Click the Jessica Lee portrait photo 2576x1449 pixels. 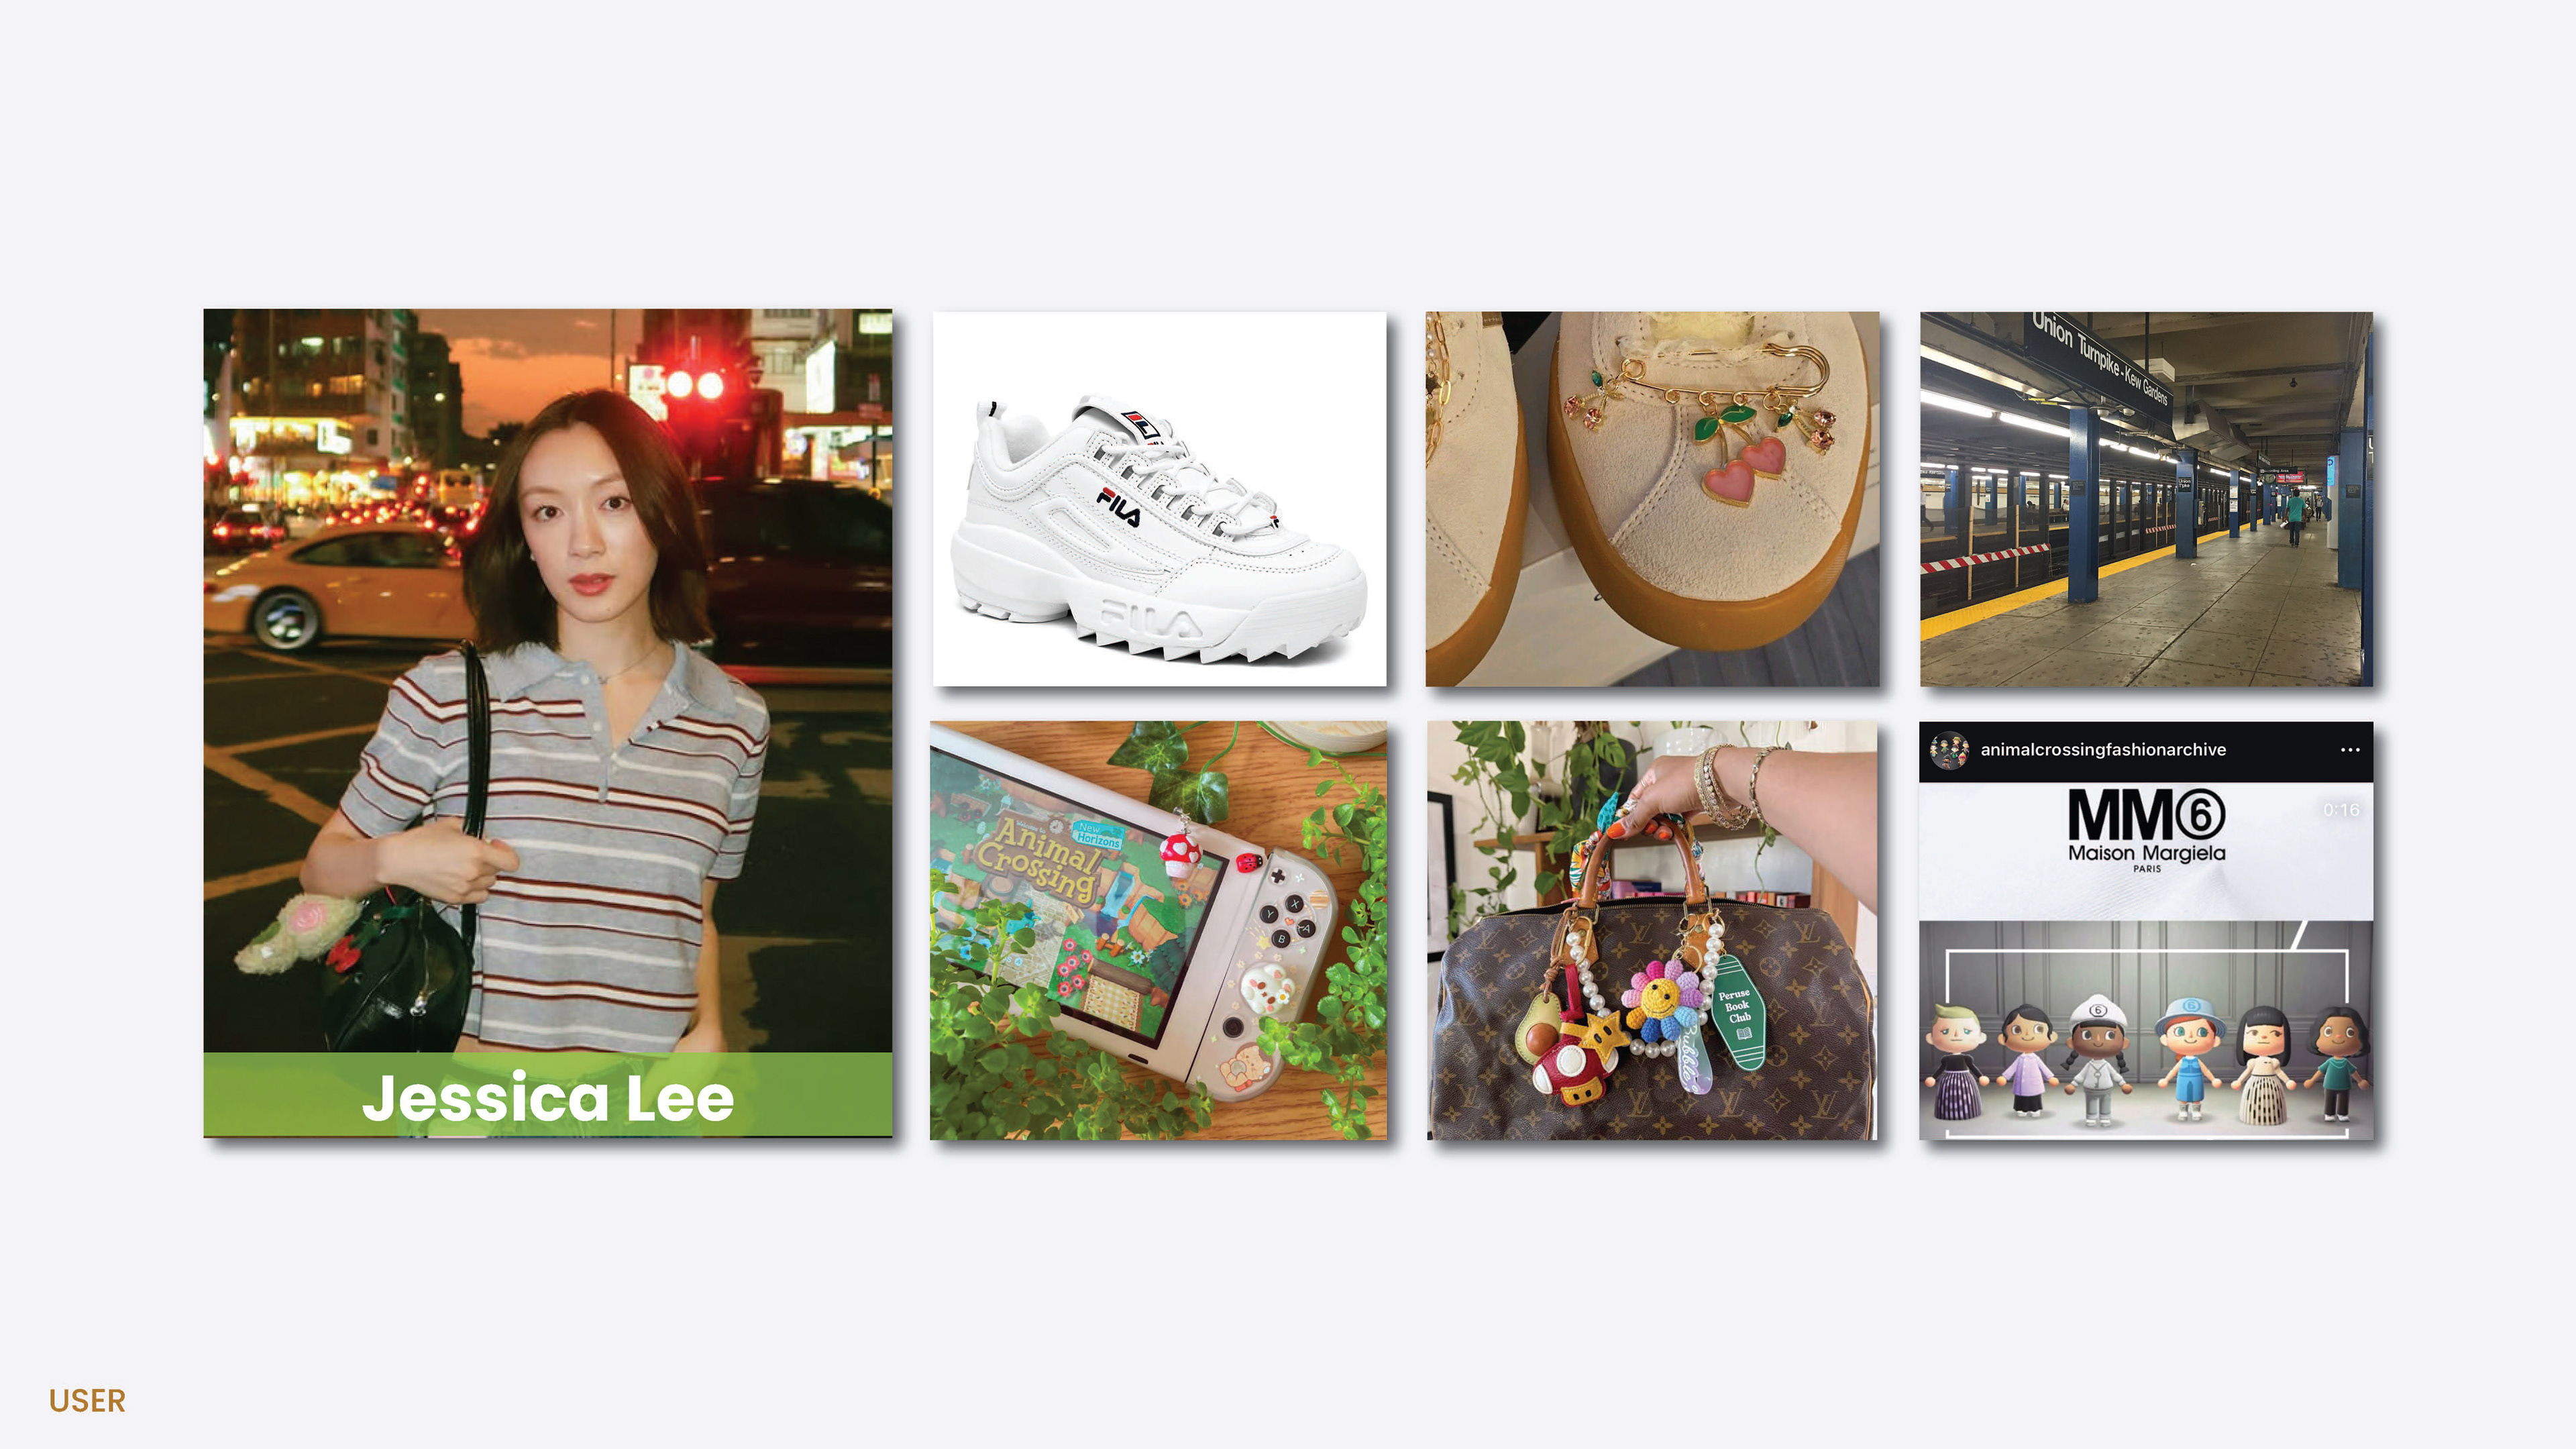(x=547, y=722)
